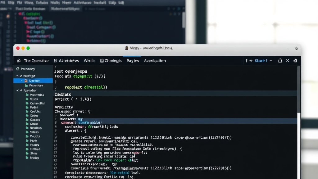This screenshot has width=318, height=179.
Task: Click the circular icon beside Paretory
Action: (18, 69)
